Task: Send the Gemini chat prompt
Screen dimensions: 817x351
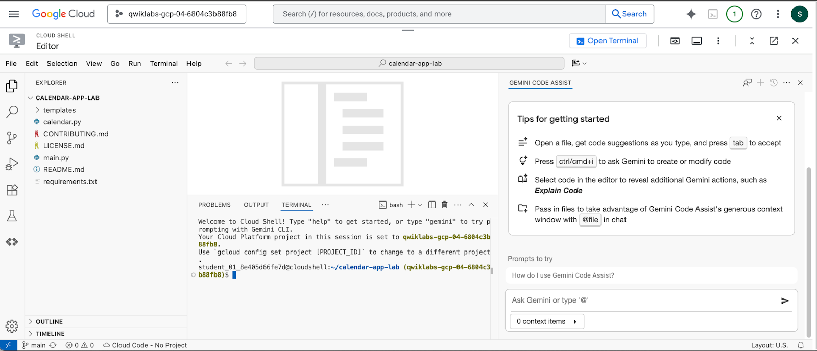Action: click(785, 301)
